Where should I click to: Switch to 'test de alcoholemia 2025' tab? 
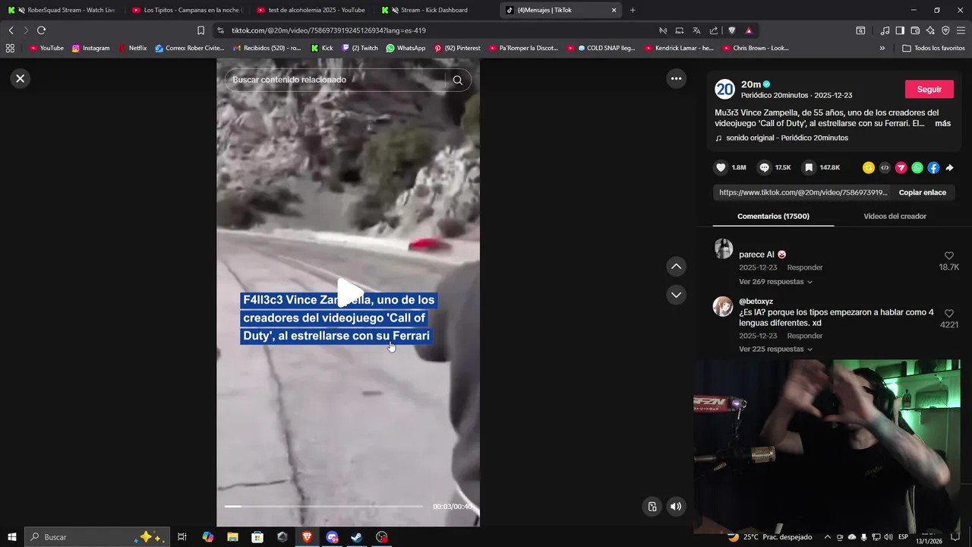(311, 10)
